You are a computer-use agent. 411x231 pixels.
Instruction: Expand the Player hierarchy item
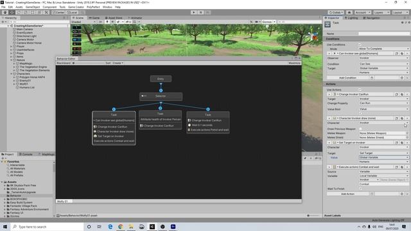click(x=12, y=46)
